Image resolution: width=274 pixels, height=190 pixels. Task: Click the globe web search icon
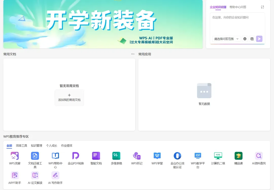(245, 39)
